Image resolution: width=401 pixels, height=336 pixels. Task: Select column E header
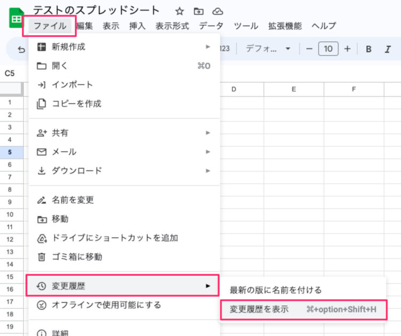pos(294,89)
